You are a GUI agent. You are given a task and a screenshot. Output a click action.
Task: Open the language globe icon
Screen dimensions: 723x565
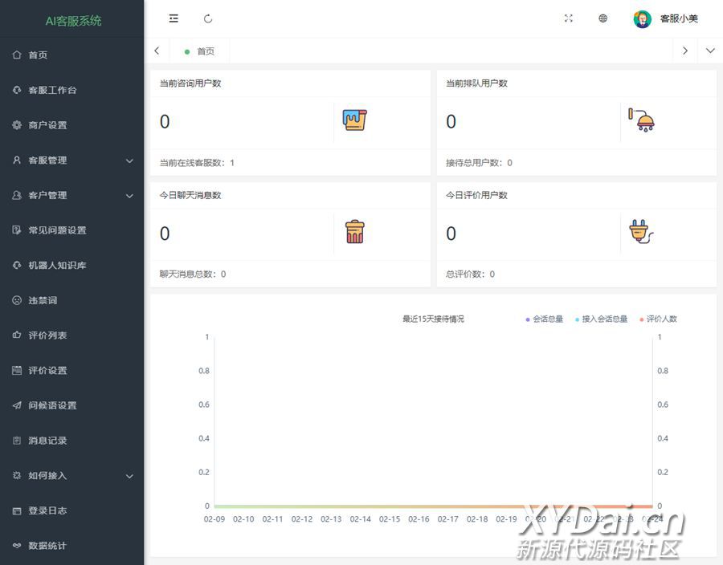click(x=603, y=18)
